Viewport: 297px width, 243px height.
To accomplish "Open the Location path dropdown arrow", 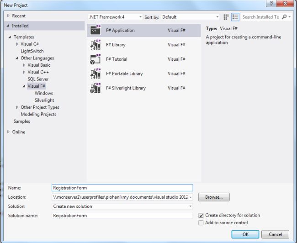I will coord(191,197).
